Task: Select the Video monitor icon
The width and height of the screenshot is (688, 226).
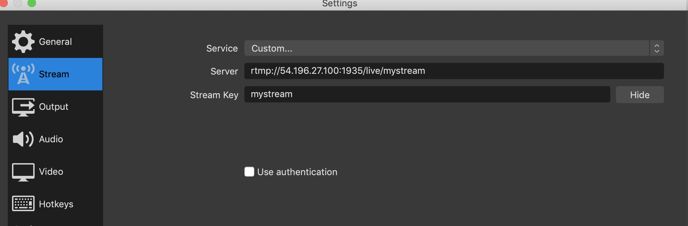Action: [x=23, y=172]
